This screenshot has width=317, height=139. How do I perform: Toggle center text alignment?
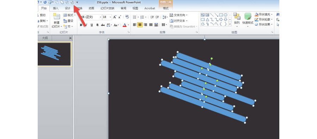tap(140, 25)
